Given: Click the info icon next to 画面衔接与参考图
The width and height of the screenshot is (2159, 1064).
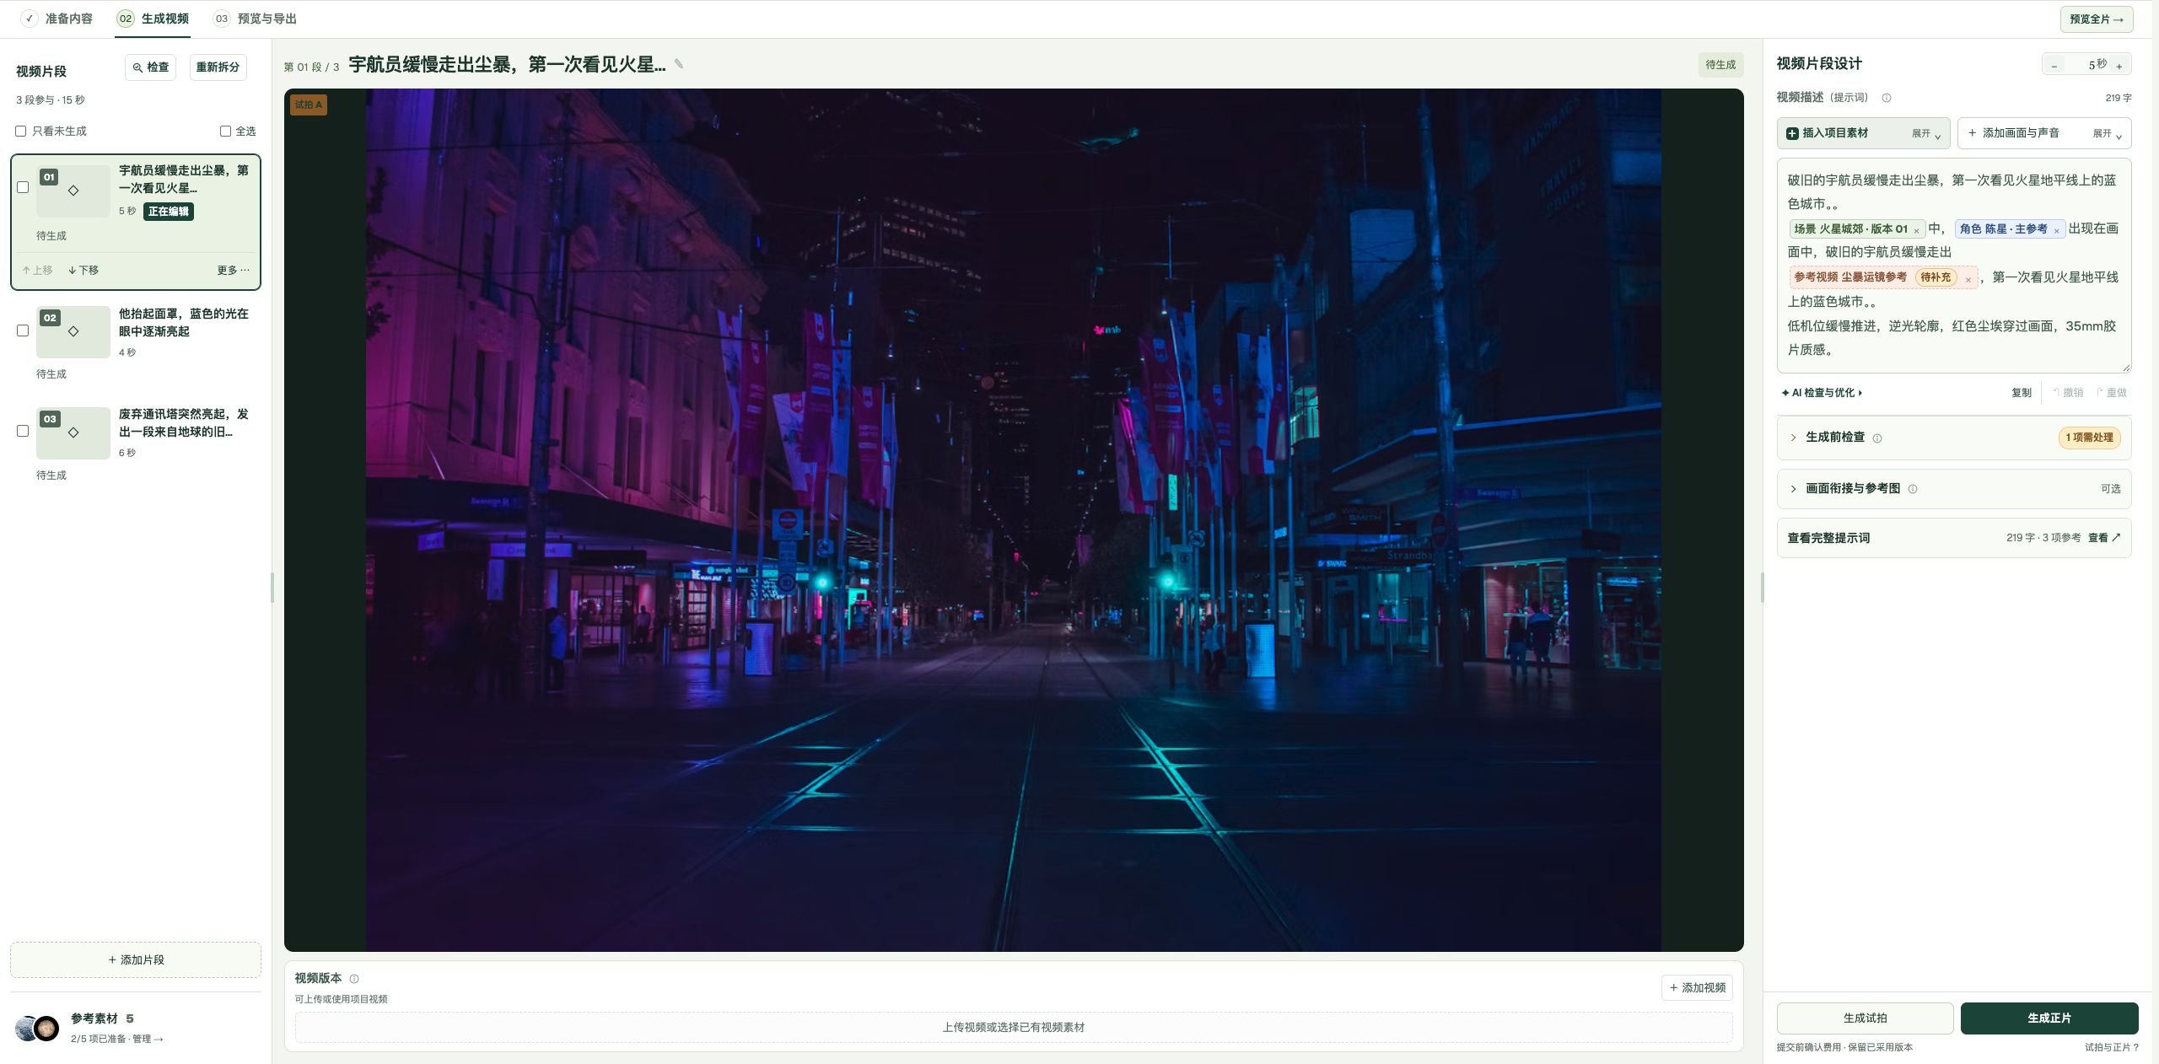Looking at the screenshot, I should (x=1913, y=489).
